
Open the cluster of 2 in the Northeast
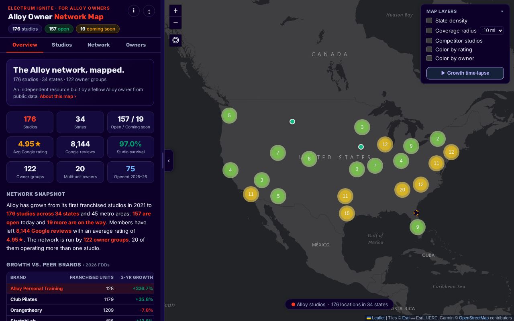[x=438, y=139]
